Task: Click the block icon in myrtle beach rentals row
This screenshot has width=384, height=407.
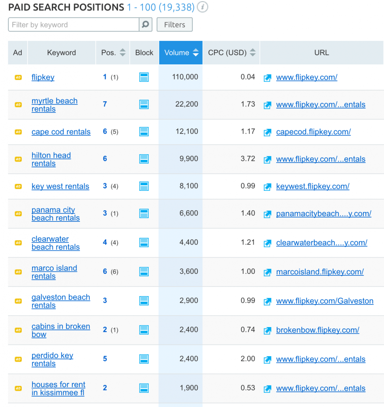Action: point(144,105)
